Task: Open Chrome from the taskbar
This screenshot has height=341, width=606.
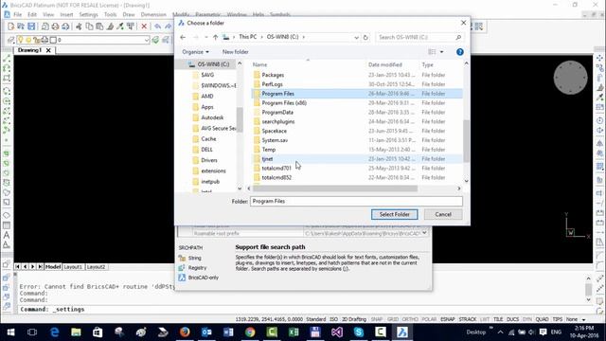Action: 250,332
